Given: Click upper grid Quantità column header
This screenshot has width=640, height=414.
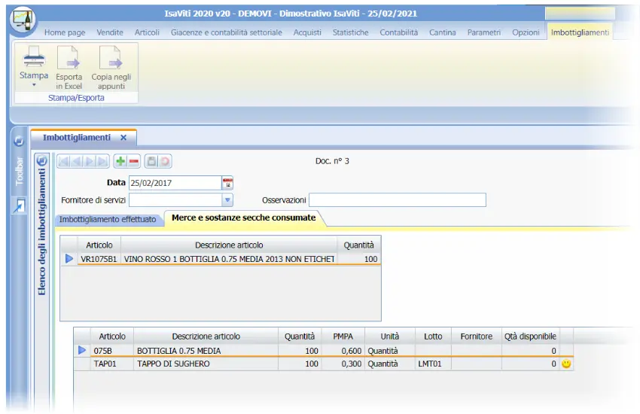Looking at the screenshot, I should click(x=358, y=245).
